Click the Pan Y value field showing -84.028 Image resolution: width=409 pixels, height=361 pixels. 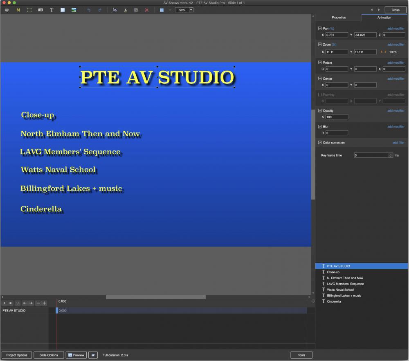point(365,35)
